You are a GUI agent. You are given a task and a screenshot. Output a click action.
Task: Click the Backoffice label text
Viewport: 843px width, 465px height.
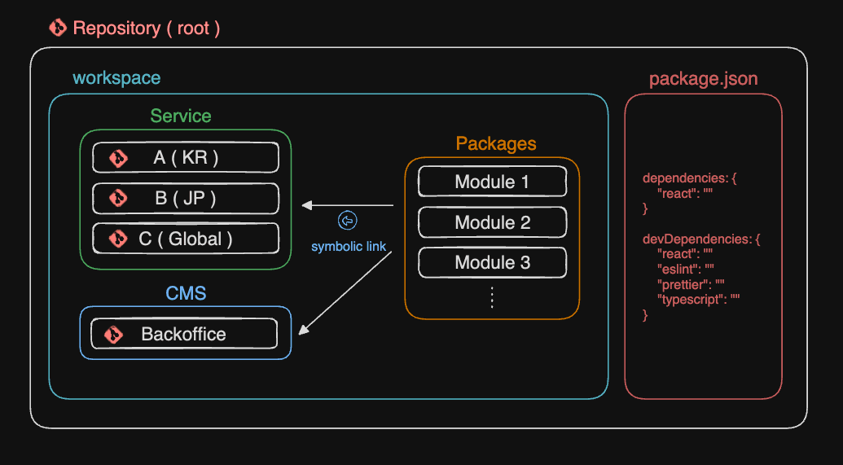pyautogui.click(x=183, y=334)
